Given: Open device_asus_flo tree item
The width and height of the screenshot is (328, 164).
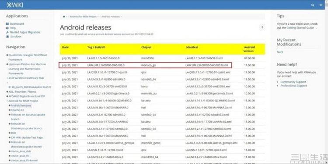Looking at the screenshot, I should coord(20,156).
